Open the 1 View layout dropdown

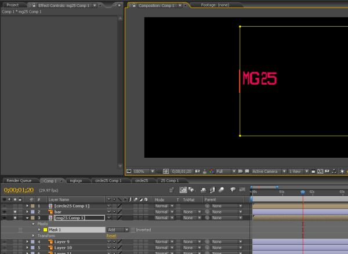click(299, 171)
